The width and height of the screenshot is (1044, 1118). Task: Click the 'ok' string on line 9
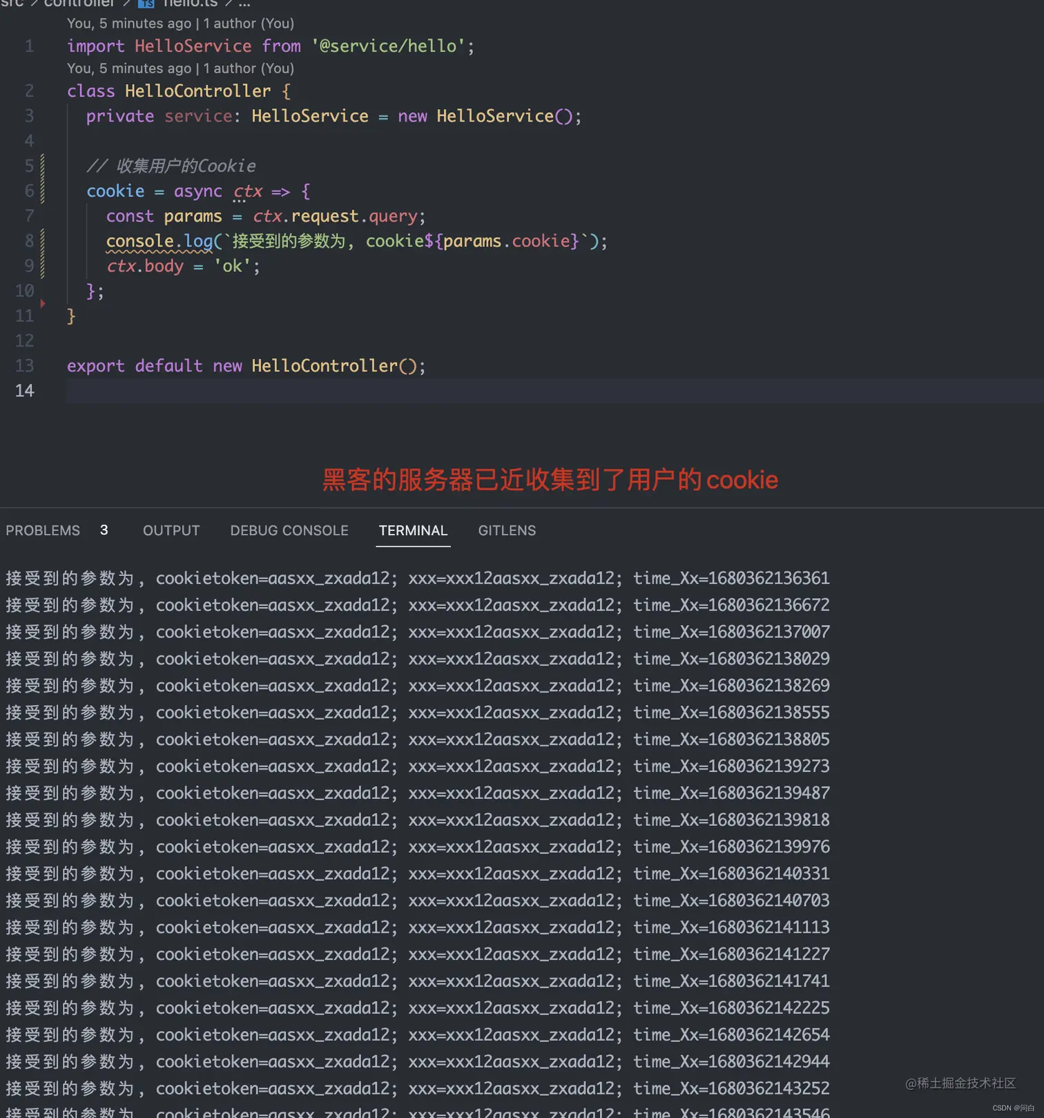(x=232, y=266)
